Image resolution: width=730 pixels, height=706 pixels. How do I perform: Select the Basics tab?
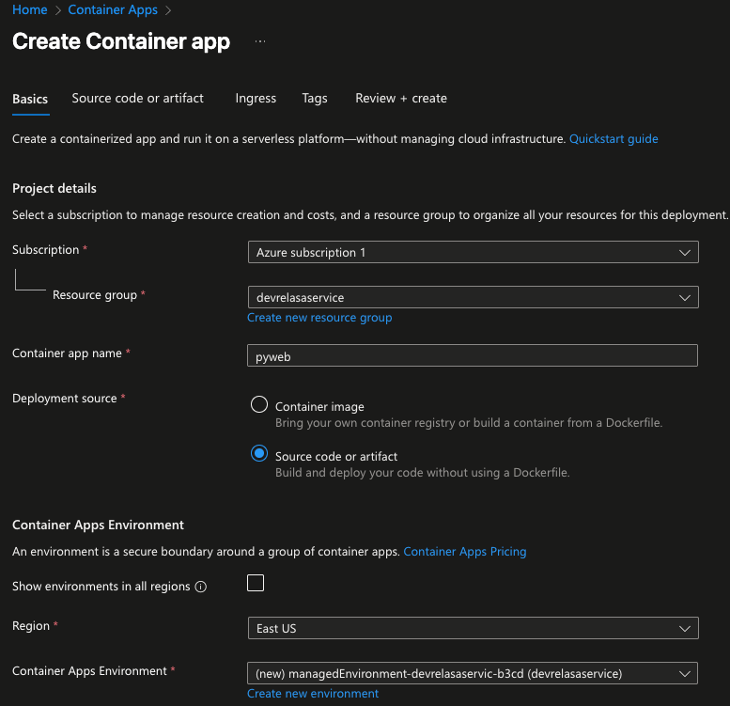pos(30,99)
